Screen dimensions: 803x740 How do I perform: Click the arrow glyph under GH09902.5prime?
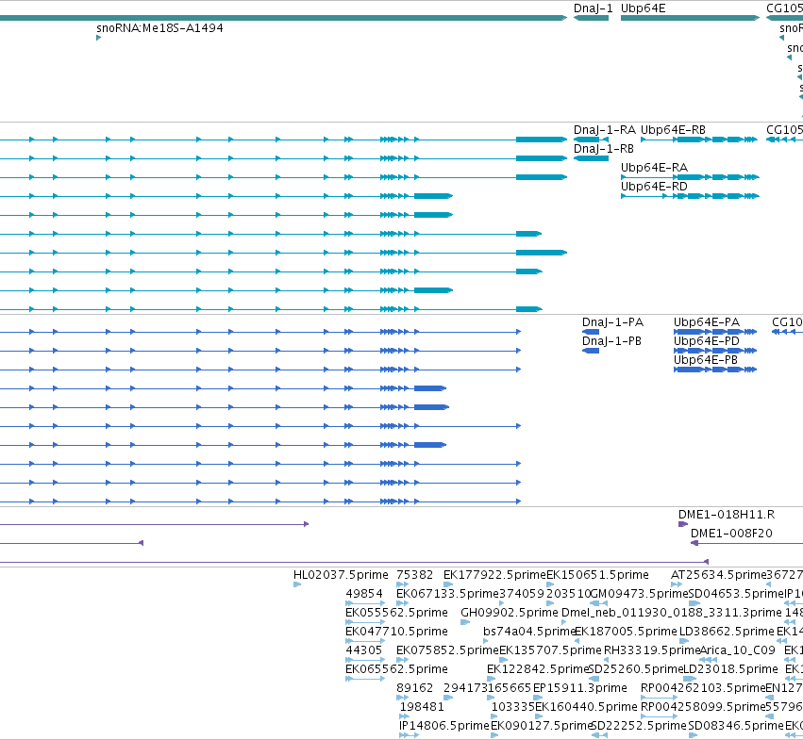pyautogui.click(x=465, y=623)
